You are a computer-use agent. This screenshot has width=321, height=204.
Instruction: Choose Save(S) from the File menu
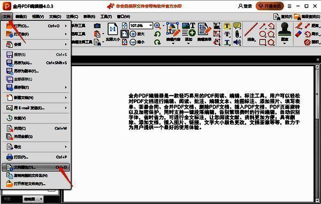tap(36, 54)
